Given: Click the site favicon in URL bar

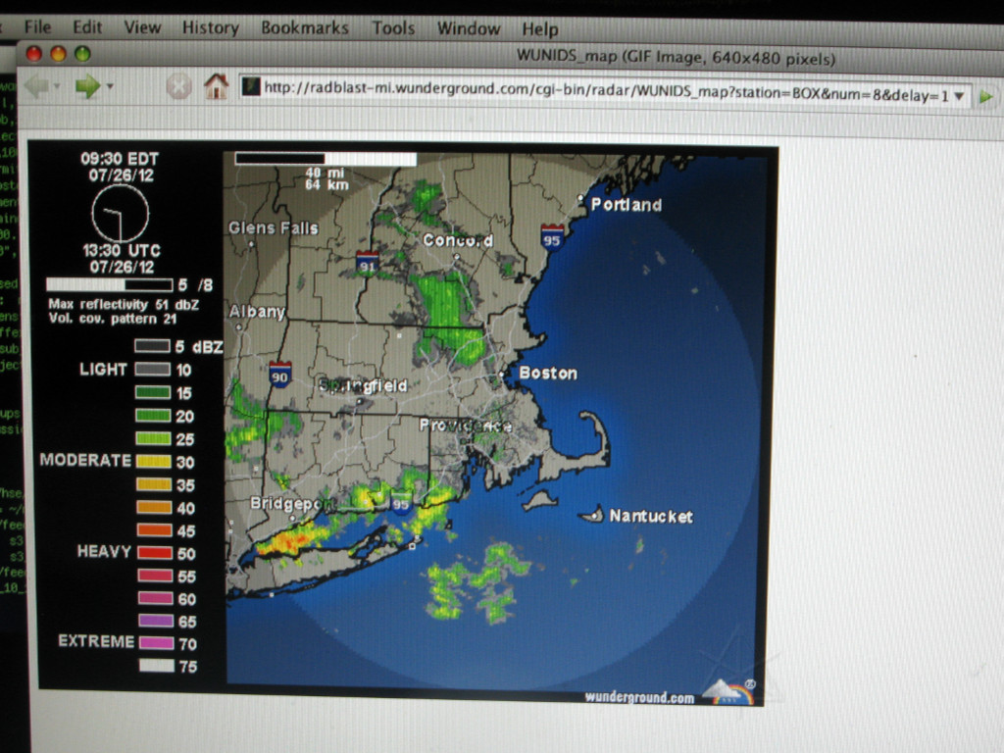Looking at the screenshot, I should tap(251, 87).
